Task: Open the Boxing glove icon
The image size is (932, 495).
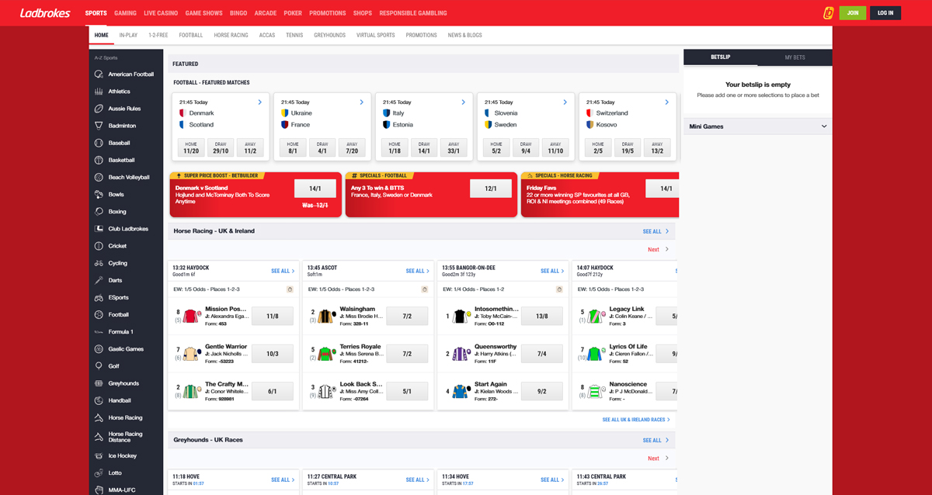Action: (99, 211)
